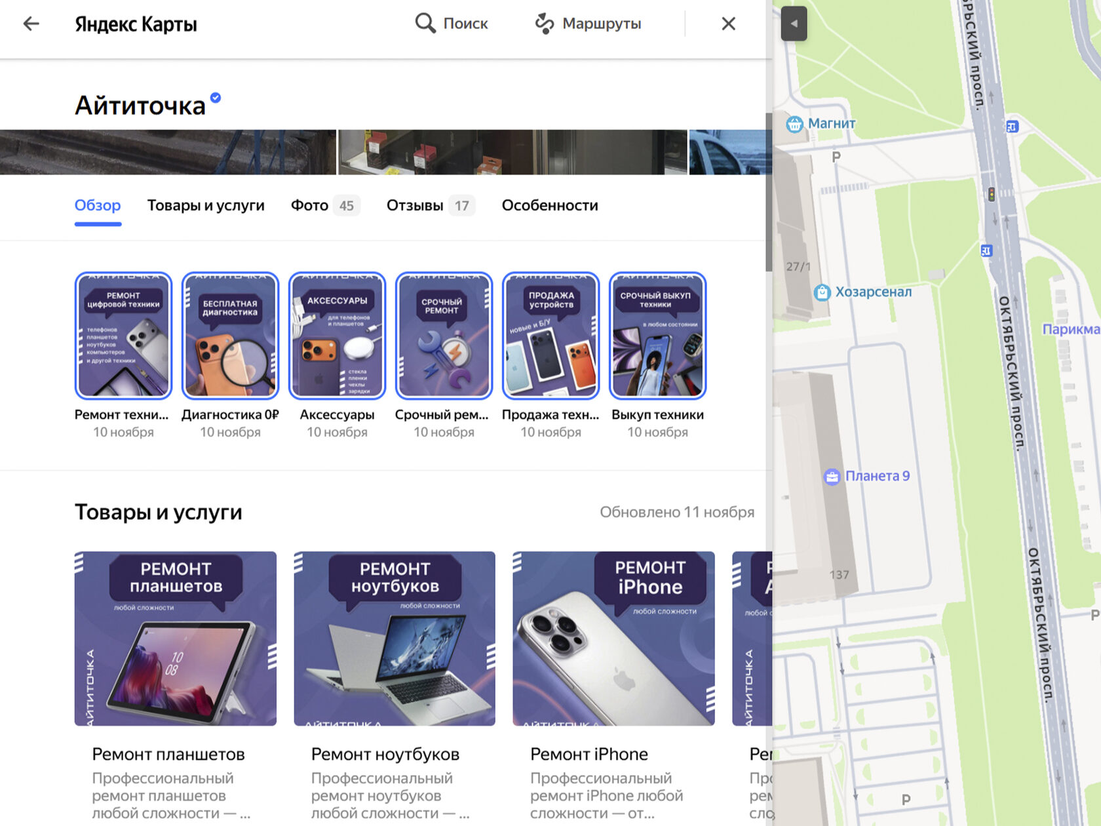Image resolution: width=1101 pixels, height=826 pixels.
Task: Click the verified badge next to Айтиточка
Action: pos(216,98)
